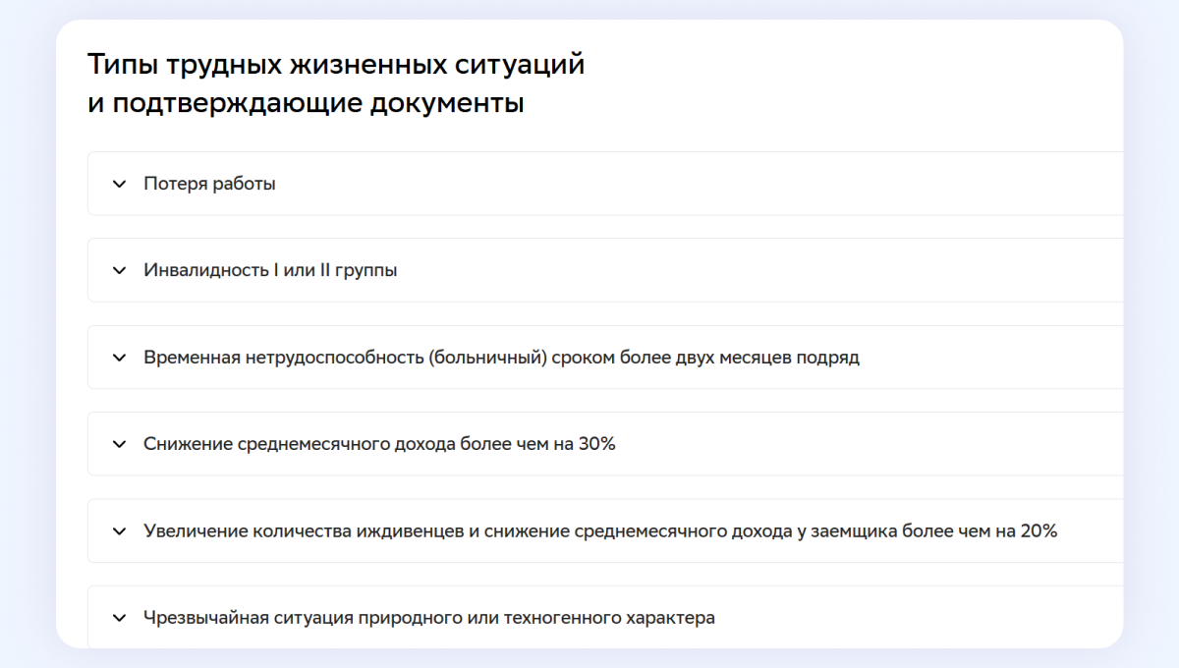This screenshot has height=668, width=1179.
Task: Click the chevron beside Инвалидность I или II группы
Action: coord(119,270)
